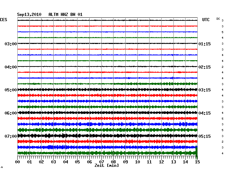
Task: Click the large green spike near minute 15
Action: 197,153
